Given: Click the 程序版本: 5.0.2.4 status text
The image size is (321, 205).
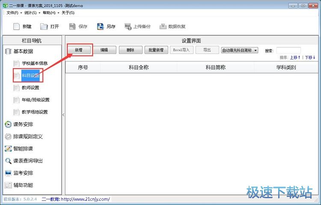Looking at the screenshot, I should (20, 199).
